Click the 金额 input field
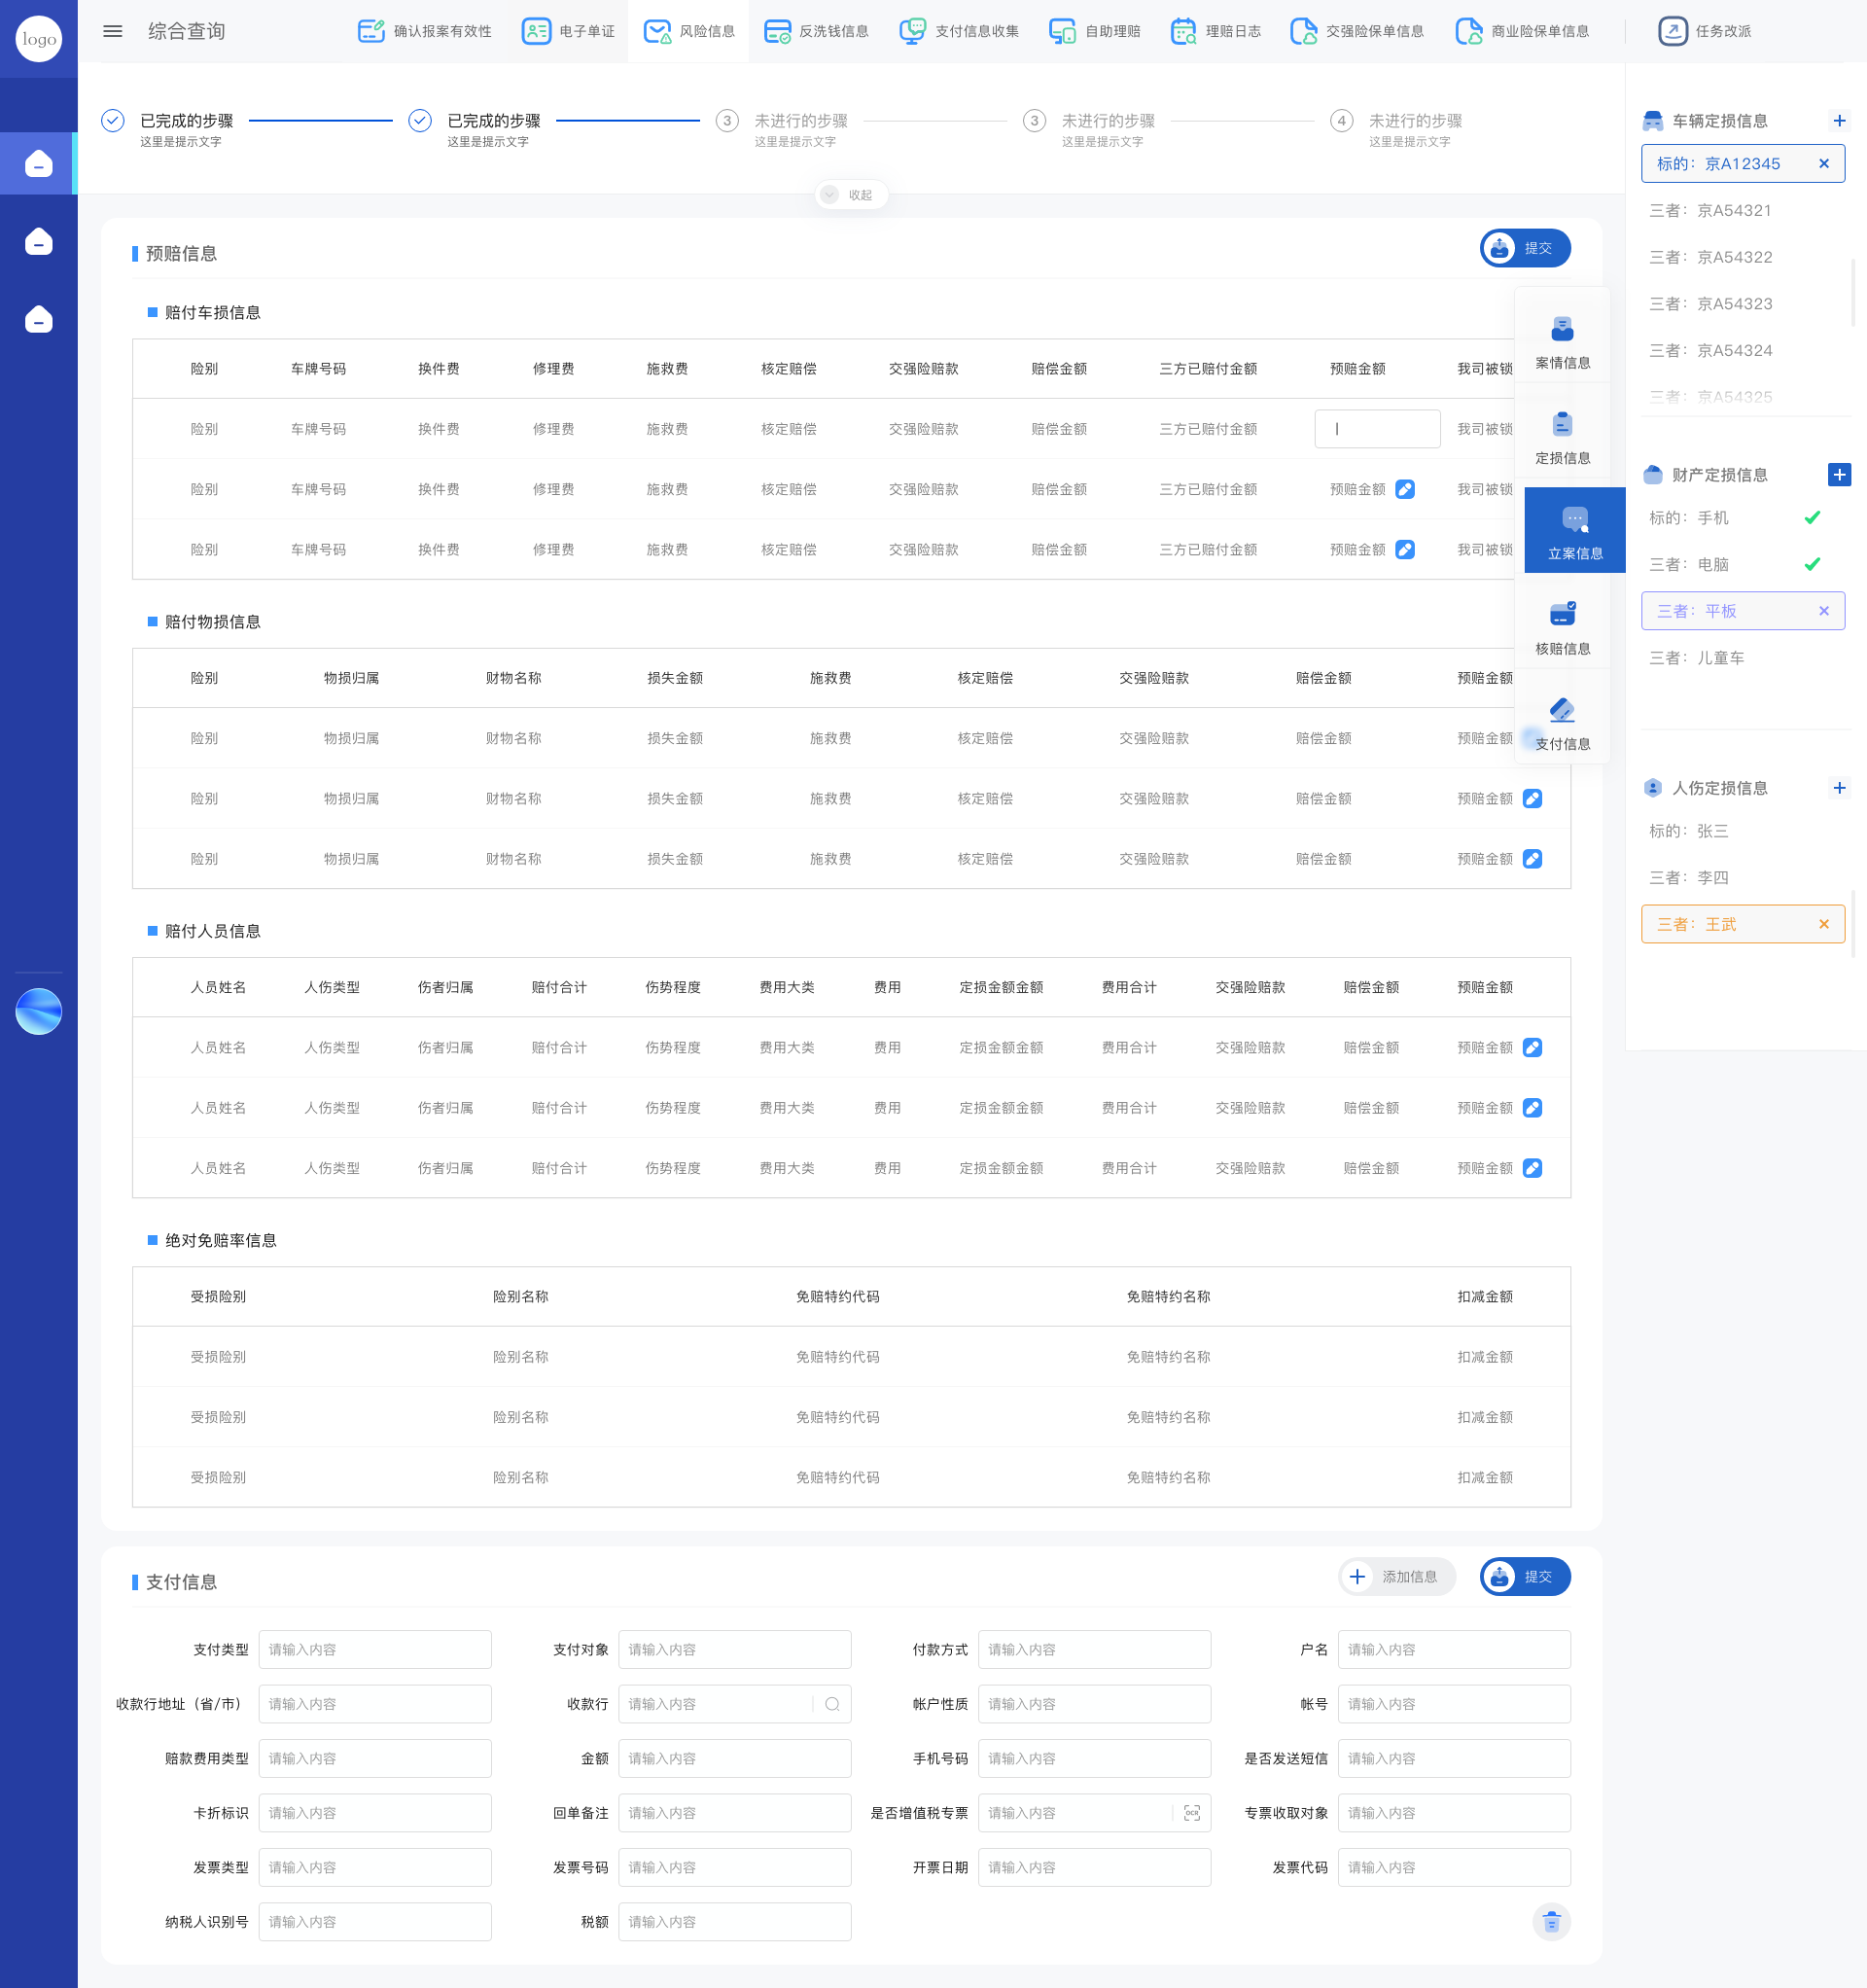Screen dimensions: 1867x1988 (735, 1759)
